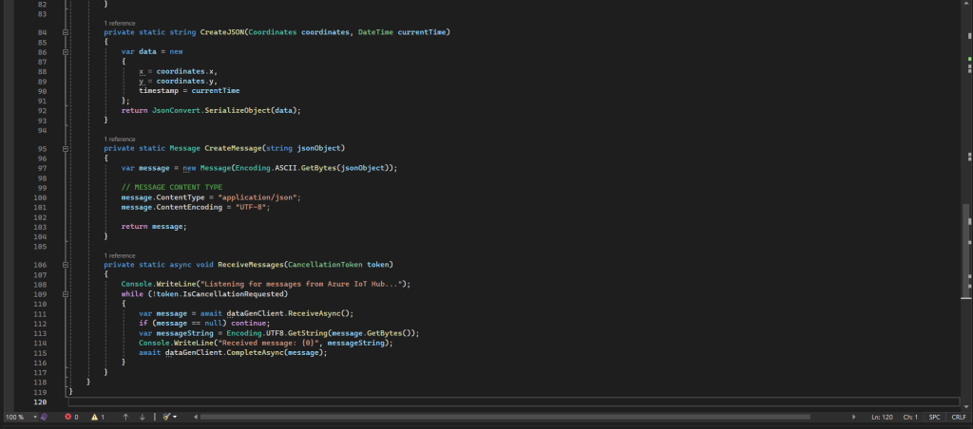Click the yellow warning count icon
The image size is (973, 429).
pyautogui.click(x=94, y=417)
